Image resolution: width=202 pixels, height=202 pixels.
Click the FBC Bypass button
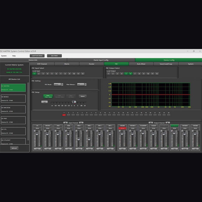(x=83, y=96)
